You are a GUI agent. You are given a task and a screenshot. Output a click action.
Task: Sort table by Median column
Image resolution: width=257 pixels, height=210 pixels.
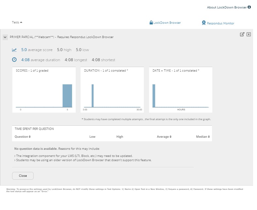coord(203,137)
